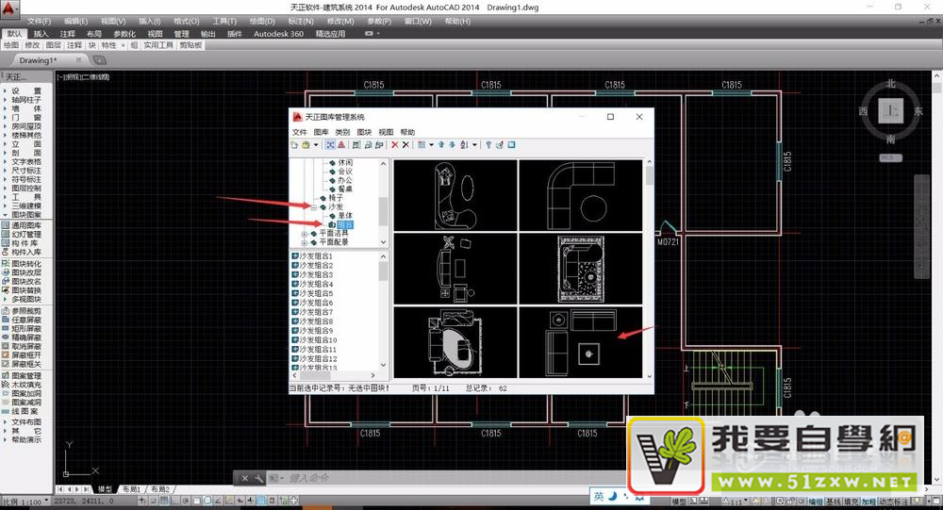The height and width of the screenshot is (510, 943).
Task: Toggle the highlighted grid view button in dialog
Action: [x=330, y=145]
